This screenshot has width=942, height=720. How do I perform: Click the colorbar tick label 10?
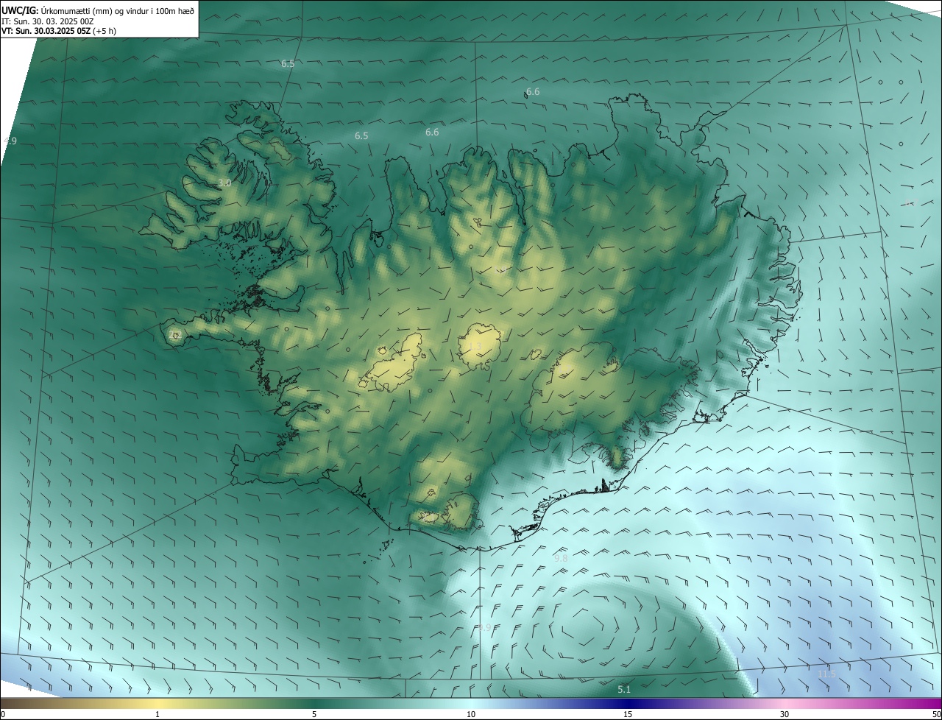click(x=471, y=714)
